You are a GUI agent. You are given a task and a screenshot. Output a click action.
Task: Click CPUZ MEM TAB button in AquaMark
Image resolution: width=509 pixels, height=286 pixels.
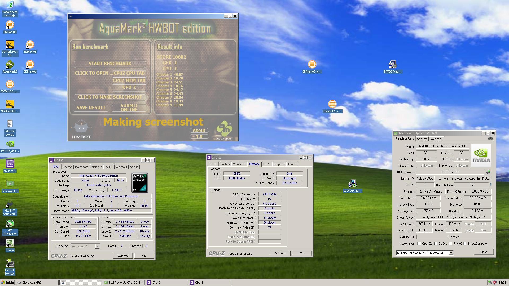tap(129, 80)
